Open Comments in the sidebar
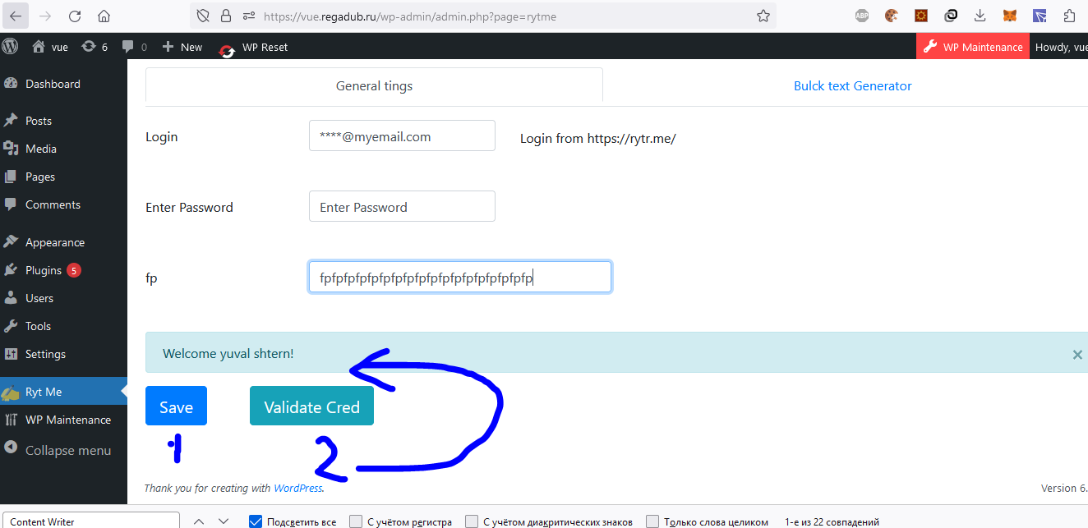 point(53,204)
